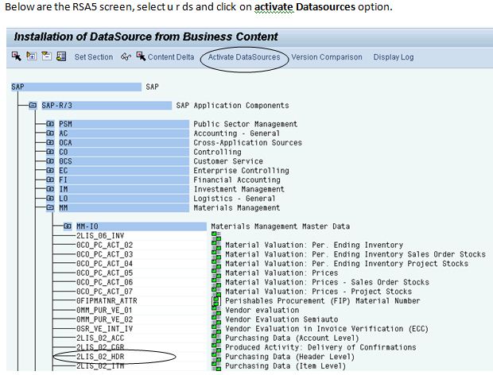The height and width of the screenshot is (375, 493).
Task: Select DataSource 0CO_PC_ACT_05
Action: (x=105, y=273)
